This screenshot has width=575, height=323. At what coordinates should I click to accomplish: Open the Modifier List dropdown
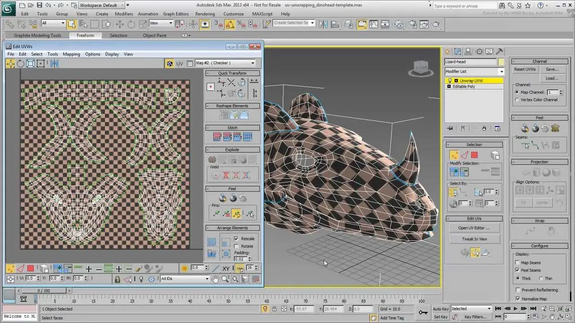474,71
